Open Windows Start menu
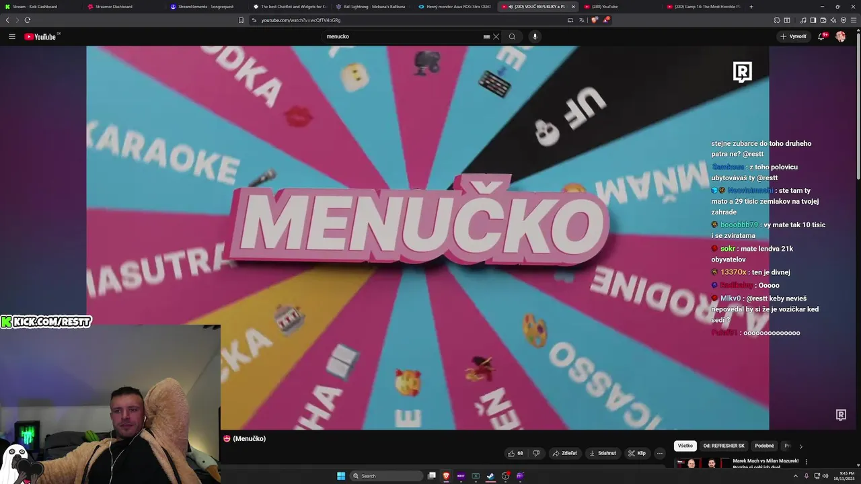861x484 pixels. tap(341, 476)
